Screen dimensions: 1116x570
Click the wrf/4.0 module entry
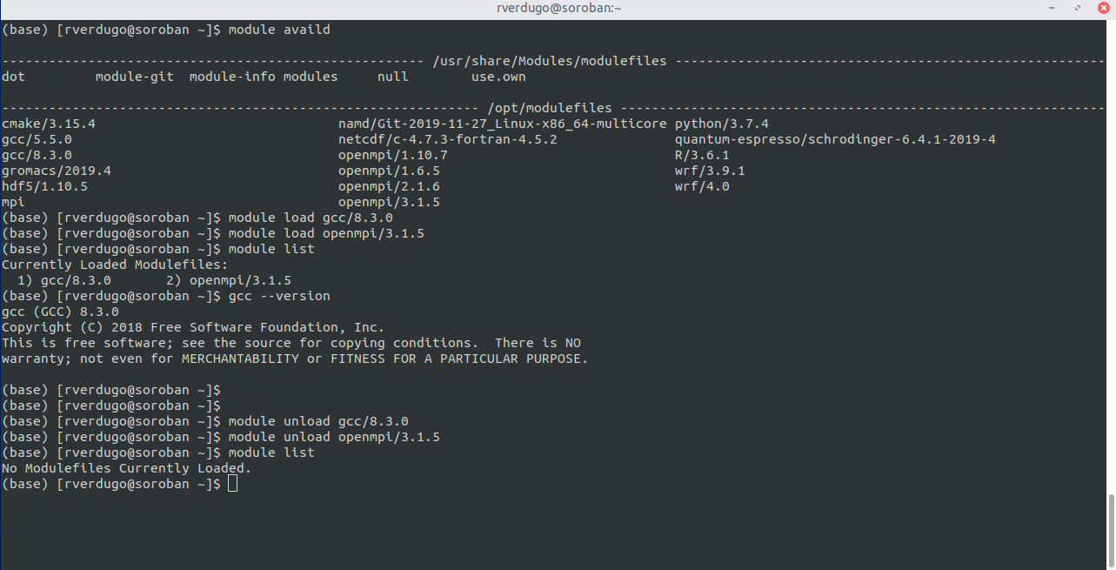(x=702, y=185)
